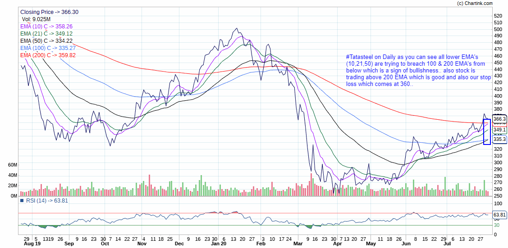
Task: Click the 400 price axis label
Action: click(497, 96)
